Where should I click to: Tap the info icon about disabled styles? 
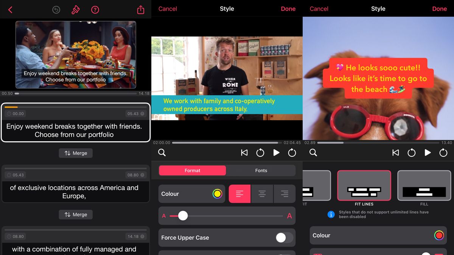coord(331,214)
